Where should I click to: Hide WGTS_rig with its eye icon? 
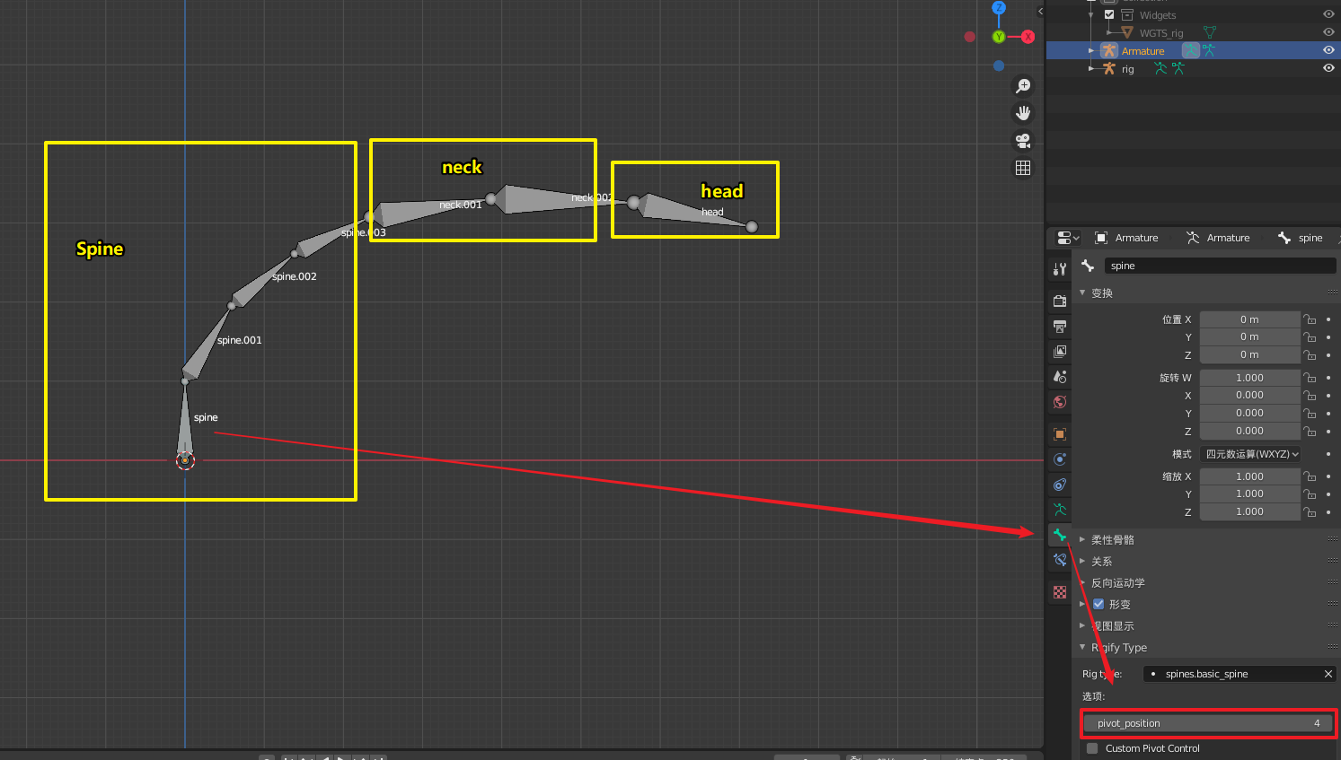(x=1328, y=32)
